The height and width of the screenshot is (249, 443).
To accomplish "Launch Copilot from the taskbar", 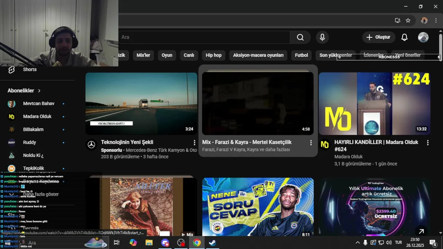I will tap(133, 243).
